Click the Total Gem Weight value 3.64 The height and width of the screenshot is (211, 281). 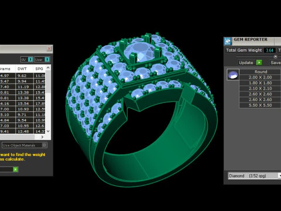[270, 50]
